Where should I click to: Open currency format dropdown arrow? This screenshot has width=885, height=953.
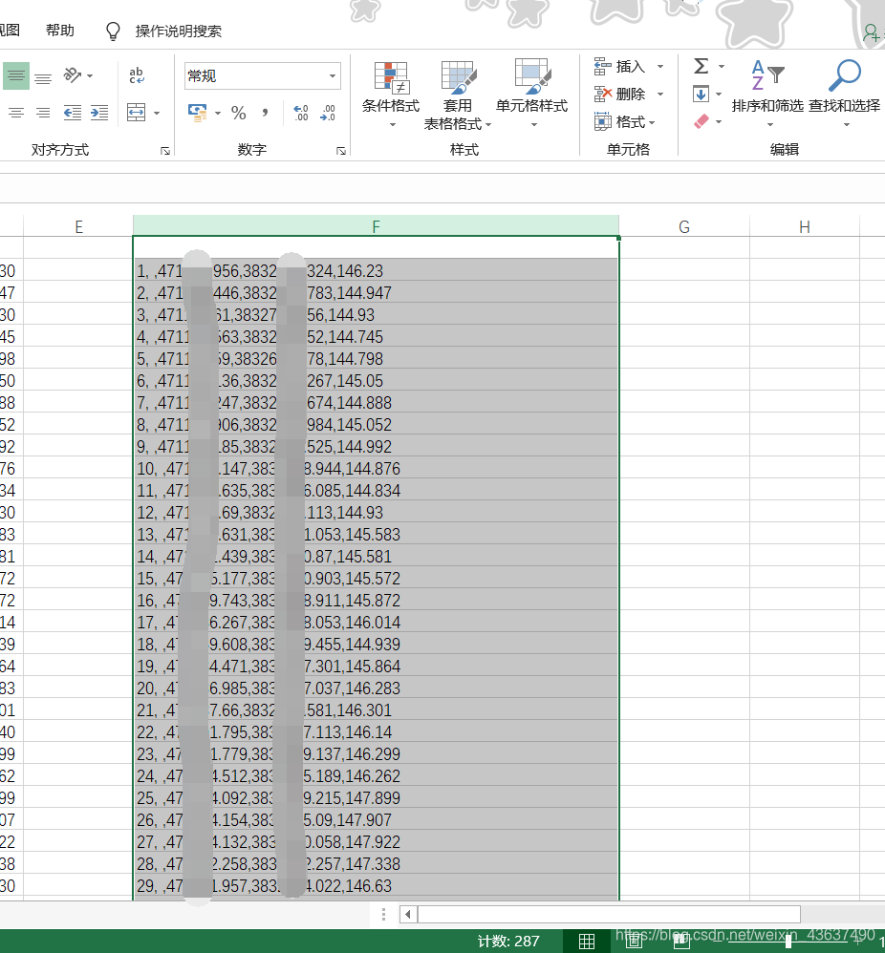click(x=218, y=113)
